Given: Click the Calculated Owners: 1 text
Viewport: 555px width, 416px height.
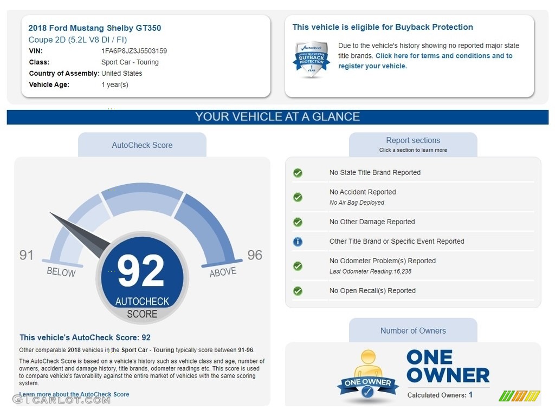Looking at the screenshot, I should [x=440, y=395].
